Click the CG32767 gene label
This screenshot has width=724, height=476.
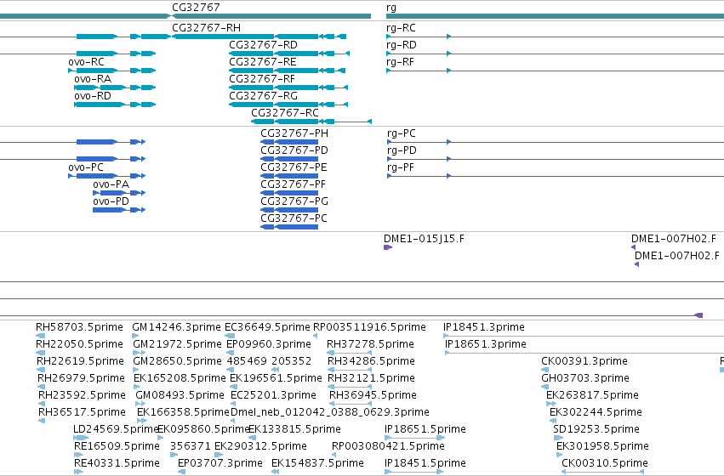pyautogui.click(x=196, y=8)
